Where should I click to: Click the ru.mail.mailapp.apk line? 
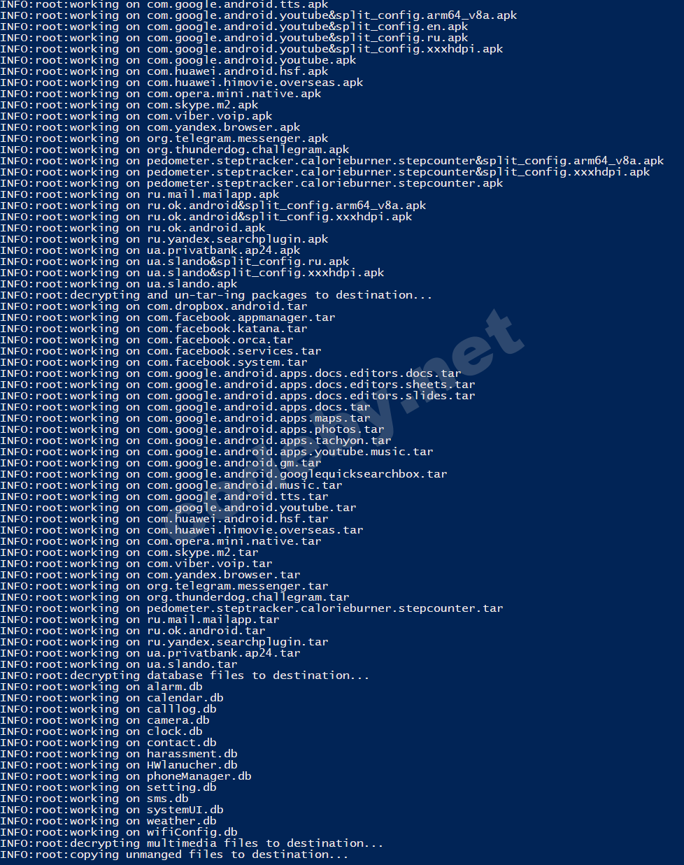[x=140, y=194]
